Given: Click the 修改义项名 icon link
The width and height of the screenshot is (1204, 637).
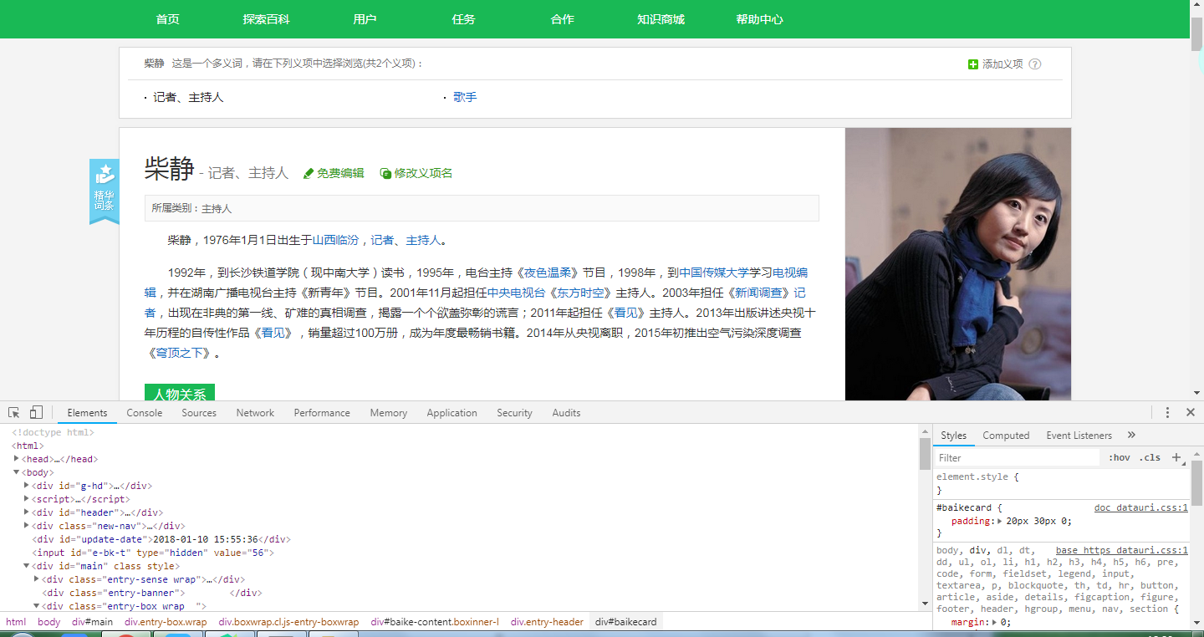Looking at the screenshot, I should click(416, 173).
